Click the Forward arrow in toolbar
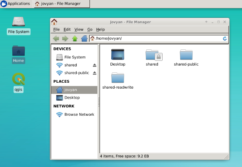 click(x=65, y=39)
